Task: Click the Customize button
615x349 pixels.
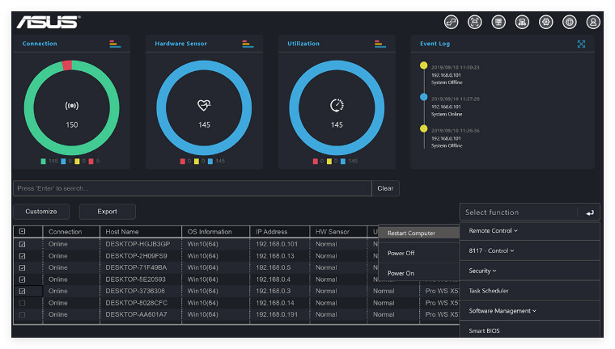Action: (41, 212)
